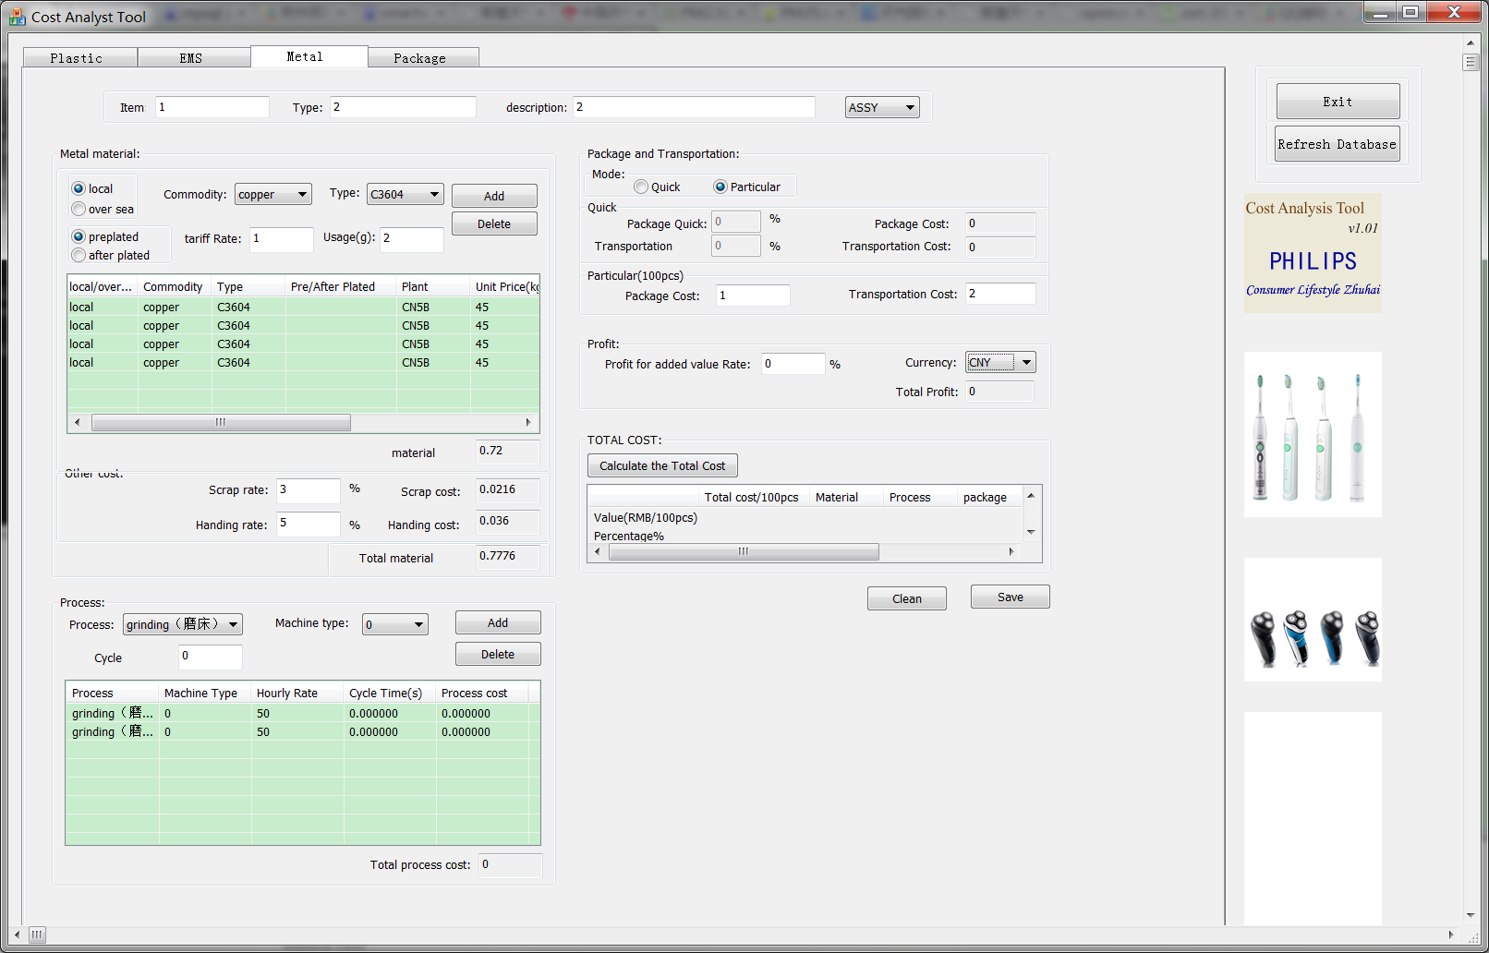
Task: Click the total cost table scroll down arrow
Action: (x=1031, y=532)
